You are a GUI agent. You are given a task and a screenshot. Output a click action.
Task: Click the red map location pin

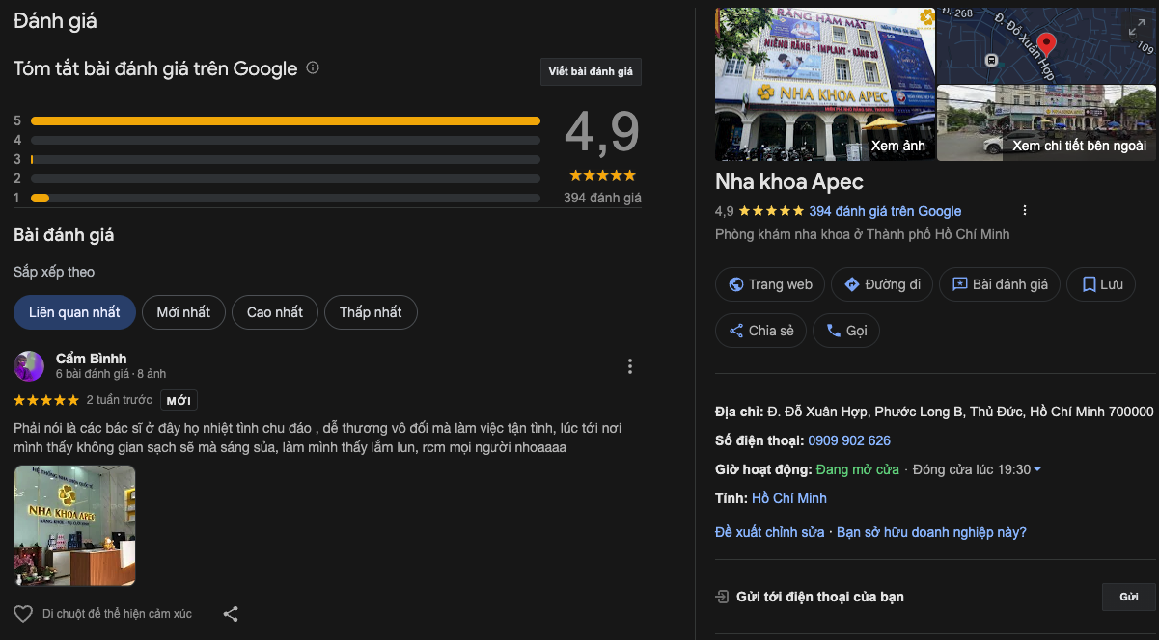pyautogui.click(x=1046, y=44)
